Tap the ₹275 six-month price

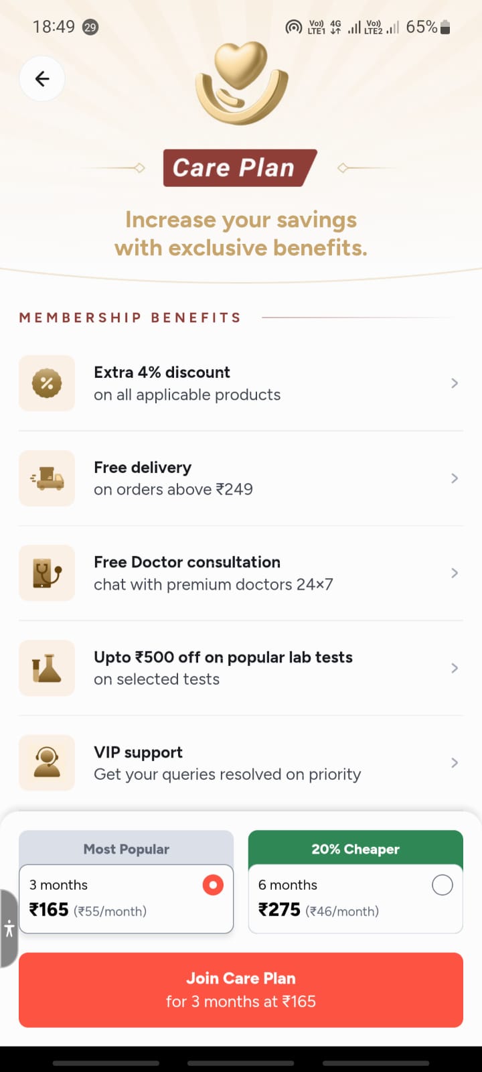(x=279, y=910)
